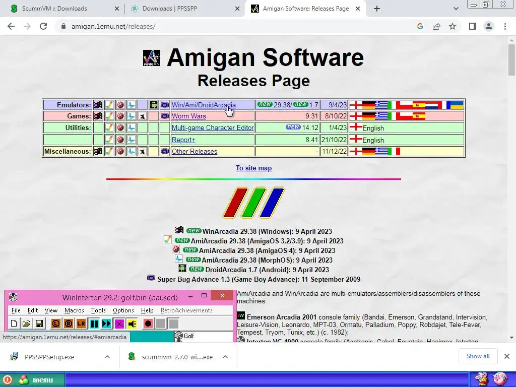
Task: Close the downloads bar
Action: [x=507, y=356]
